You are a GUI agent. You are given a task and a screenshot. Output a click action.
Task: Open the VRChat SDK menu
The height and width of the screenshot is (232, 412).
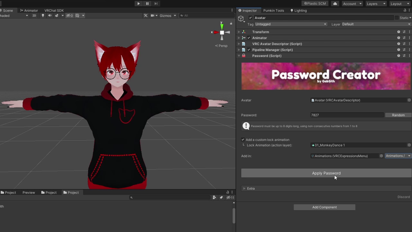pyautogui.click(x=54, y=10)
